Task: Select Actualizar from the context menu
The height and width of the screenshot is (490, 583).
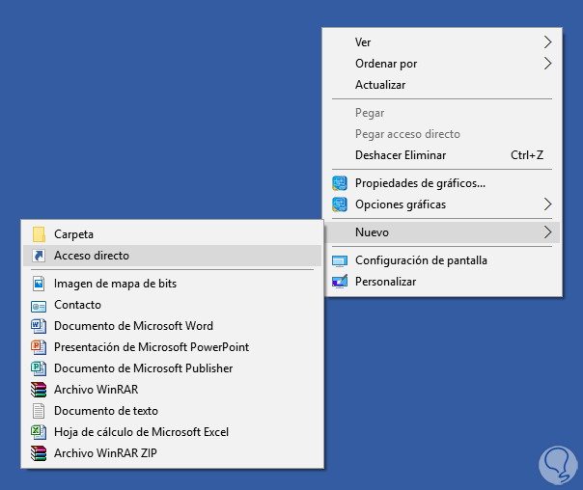Action: pyautogui.click(x=380, y=85)
